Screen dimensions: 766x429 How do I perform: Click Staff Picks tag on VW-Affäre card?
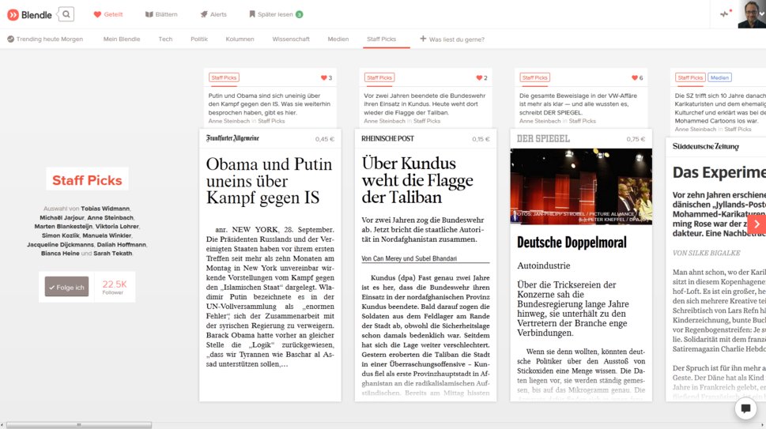(534, 77)
